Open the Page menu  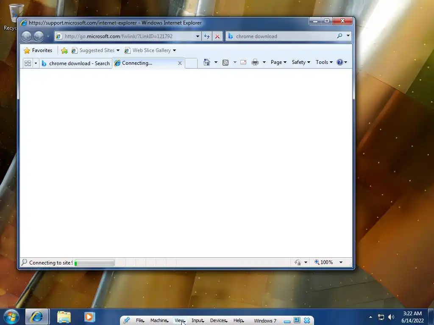coord(278,62)
